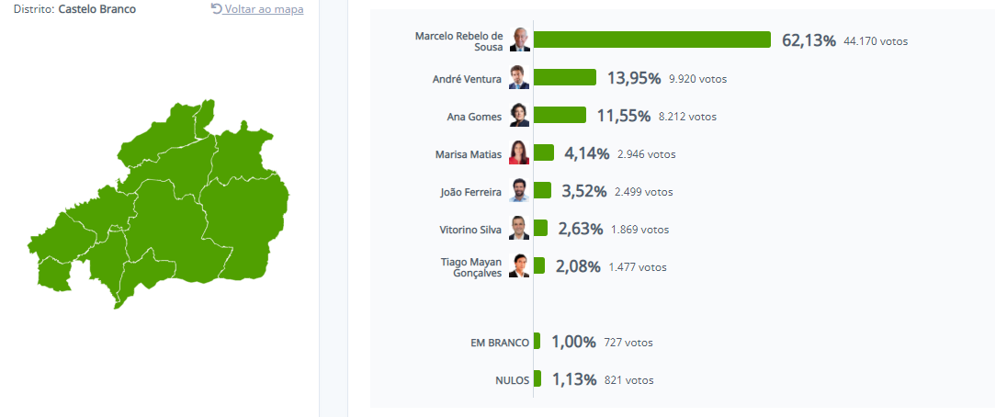Screen dimensions: 1007x417
Task: Click Marcelo Rebelo de Sousa's green bar
Action: coord(651,39)
